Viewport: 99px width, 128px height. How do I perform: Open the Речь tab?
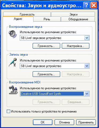tap(47, 19)
